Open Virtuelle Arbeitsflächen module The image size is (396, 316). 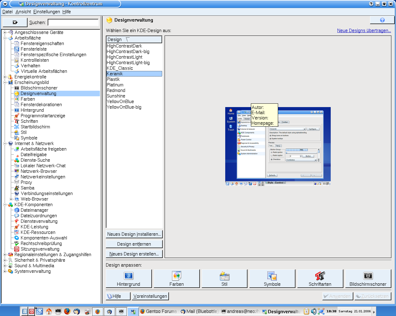44,71
